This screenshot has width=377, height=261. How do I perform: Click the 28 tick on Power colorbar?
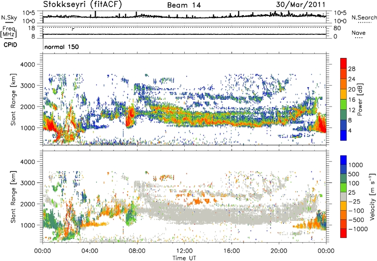[352, 69]
